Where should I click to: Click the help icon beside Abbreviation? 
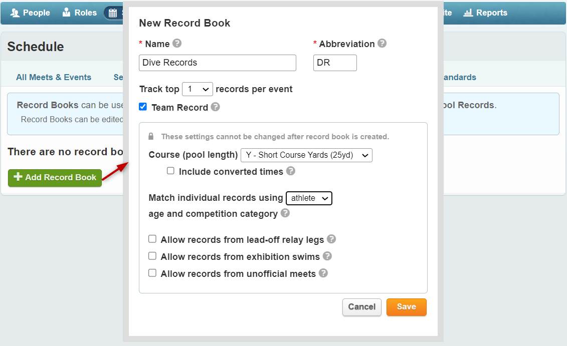pos(383,44)
